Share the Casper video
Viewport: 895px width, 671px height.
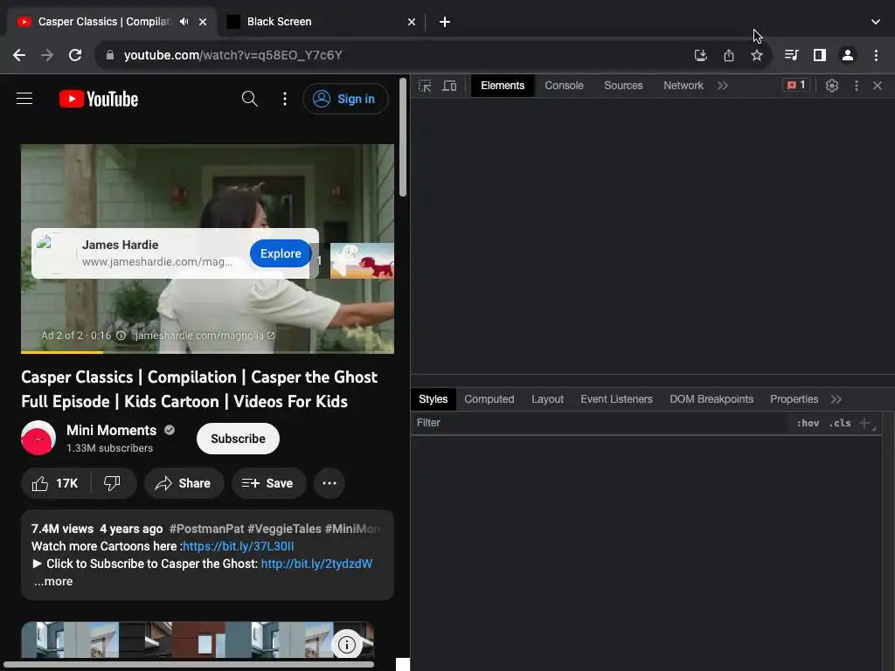(184, 483)
